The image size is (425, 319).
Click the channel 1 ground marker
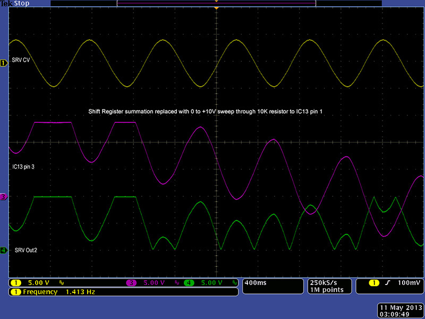(x=4, y=63)
